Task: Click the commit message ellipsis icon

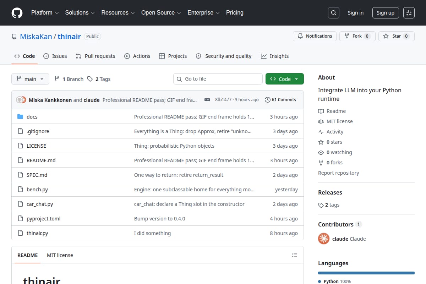Action: pos(207,100)
